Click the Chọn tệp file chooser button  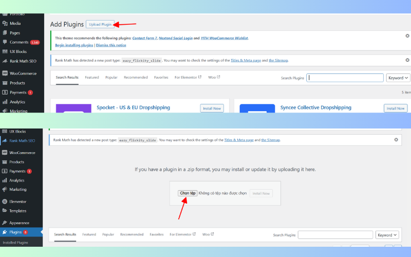tap(188, 193)
